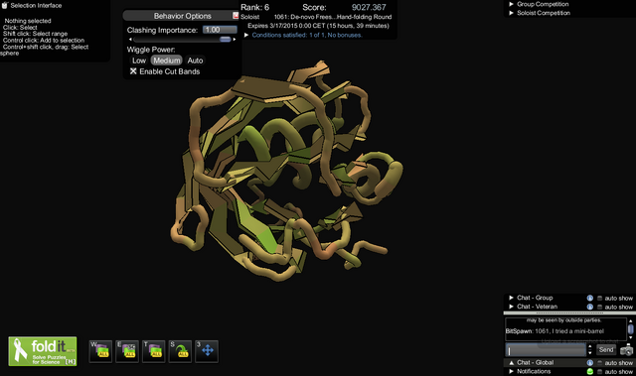This screenshot has width=636, height=376.
Task: Click the Clashing Importance slider handle
Action: click(x=226, y=40)
